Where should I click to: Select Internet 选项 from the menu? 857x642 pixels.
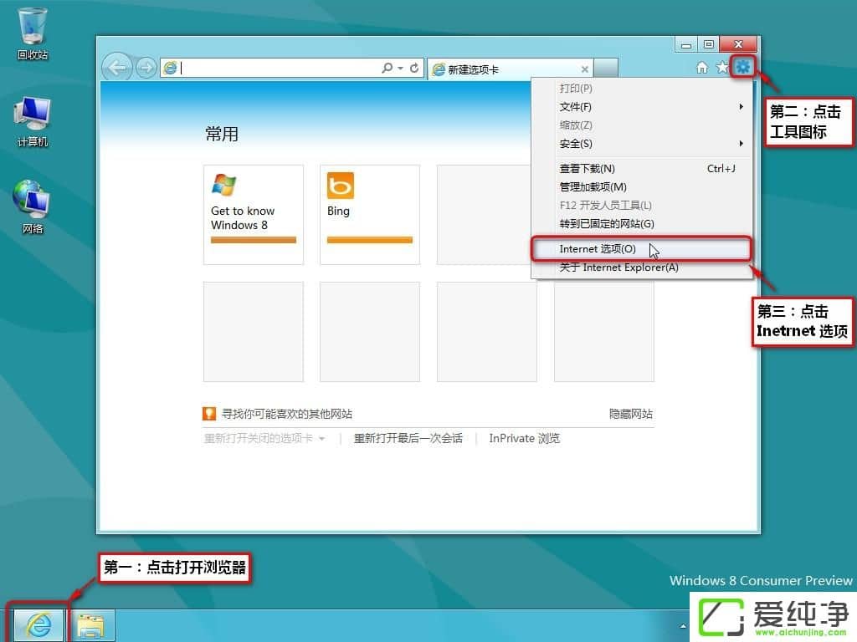pyautogui.click(x=596, y=248)
